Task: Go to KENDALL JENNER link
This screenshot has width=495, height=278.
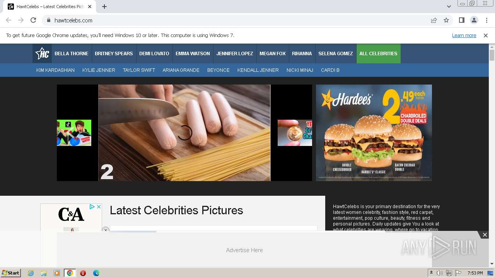Action: pos(258,70)
